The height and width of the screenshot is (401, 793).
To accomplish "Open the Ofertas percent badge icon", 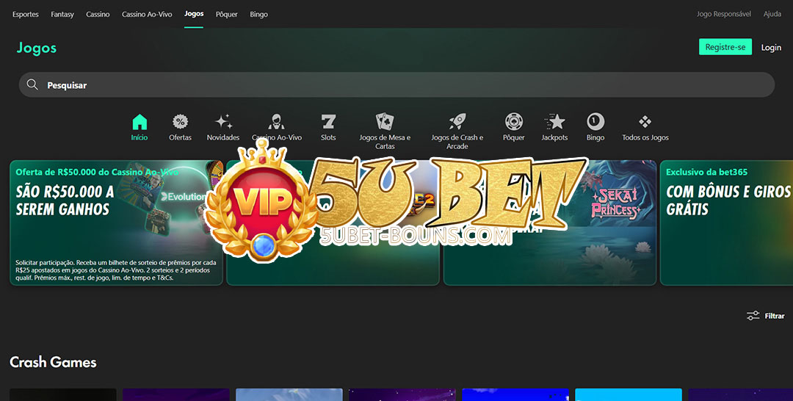I will [x=180, y=122].
